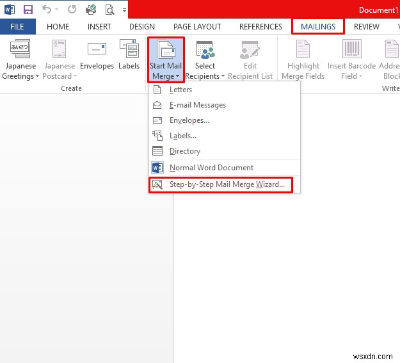Select Envelopes... in the mail merge menu
Image resolution: width=400 pixels, height=363 pixels.
coord(225,120)
